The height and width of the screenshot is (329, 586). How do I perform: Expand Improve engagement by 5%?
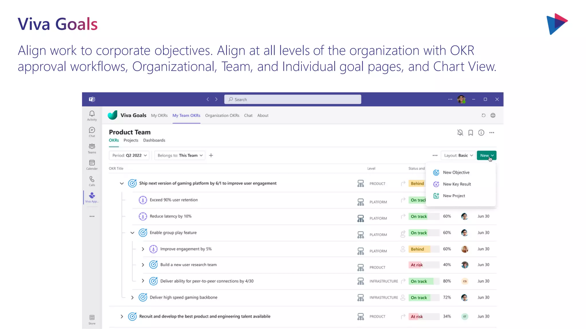coord(143,249)
